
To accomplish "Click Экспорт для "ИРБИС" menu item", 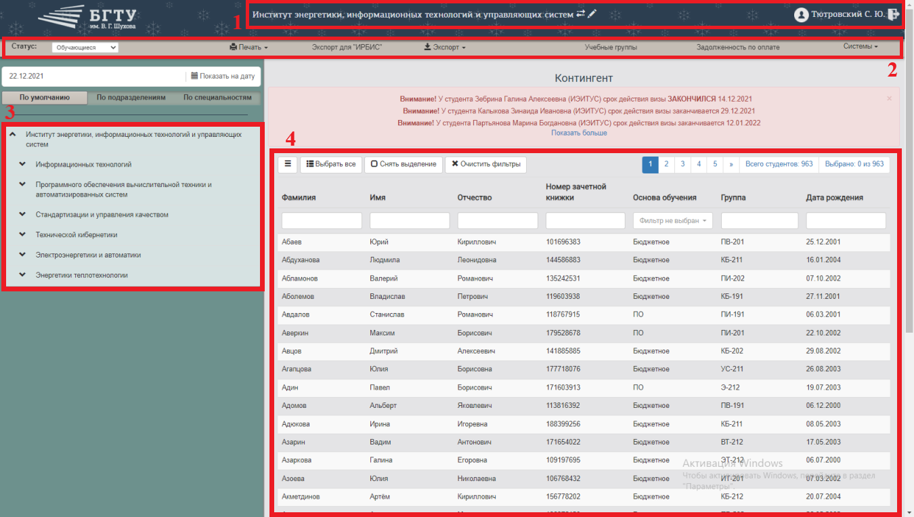I will 347,47.
